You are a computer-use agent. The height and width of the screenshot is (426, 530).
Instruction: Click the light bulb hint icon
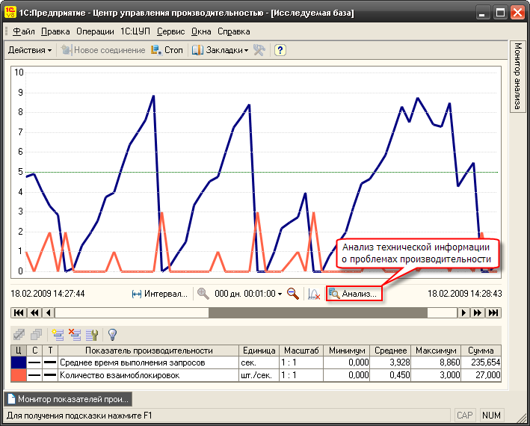(x=112, y=335)
